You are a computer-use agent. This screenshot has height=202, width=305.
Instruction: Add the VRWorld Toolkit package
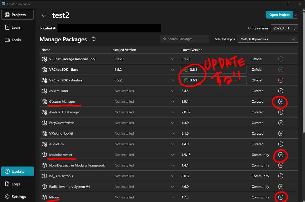(281, 133)
